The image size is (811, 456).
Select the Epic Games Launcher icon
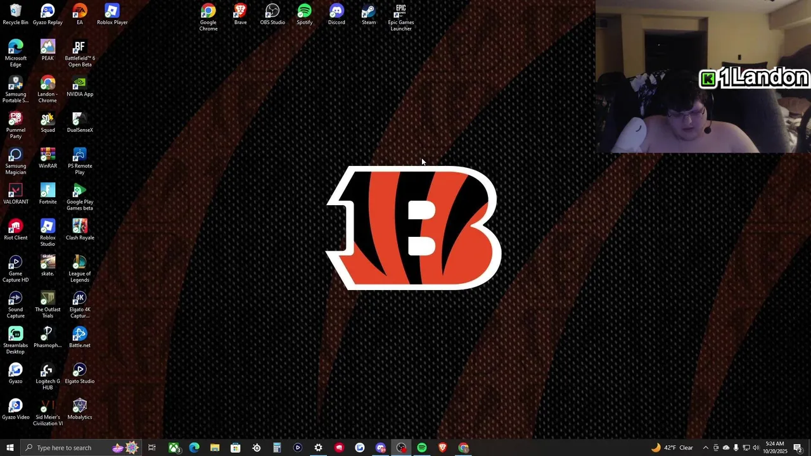click(401, 18)
